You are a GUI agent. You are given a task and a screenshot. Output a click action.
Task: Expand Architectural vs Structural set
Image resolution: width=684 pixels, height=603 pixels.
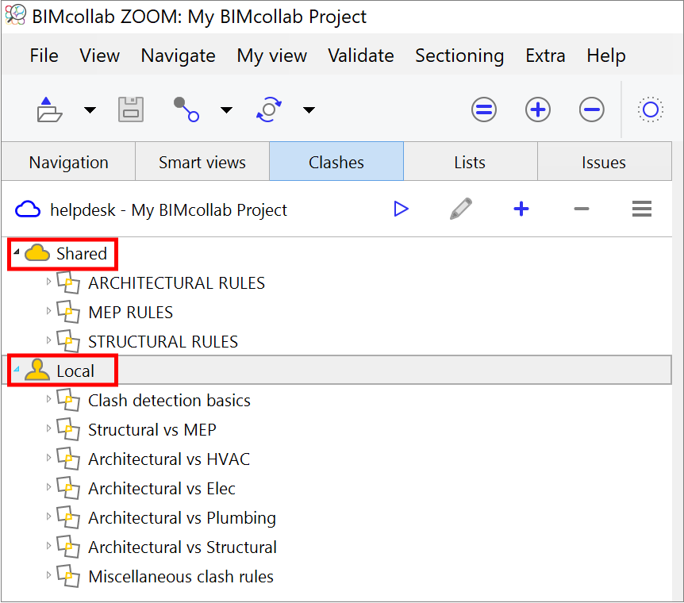[x=48, y=546]
